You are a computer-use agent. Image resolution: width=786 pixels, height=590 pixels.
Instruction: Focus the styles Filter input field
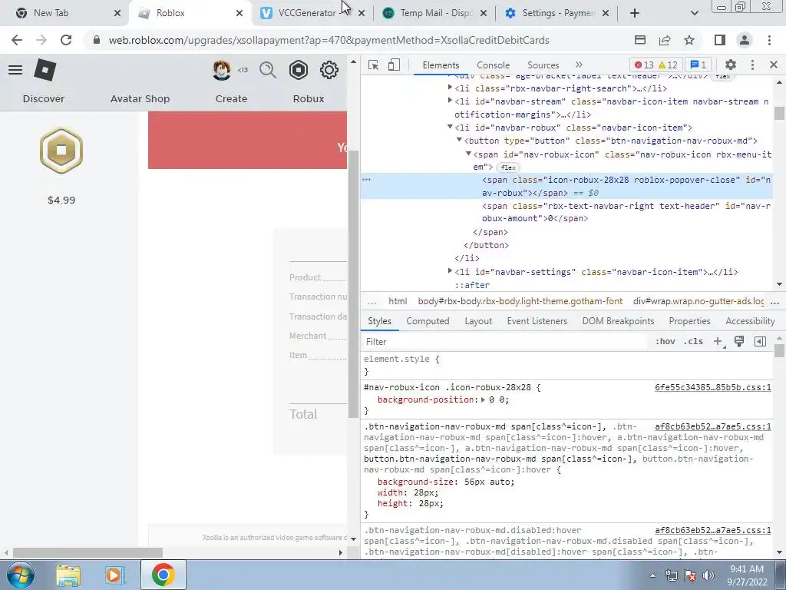[x=504, y=342]
